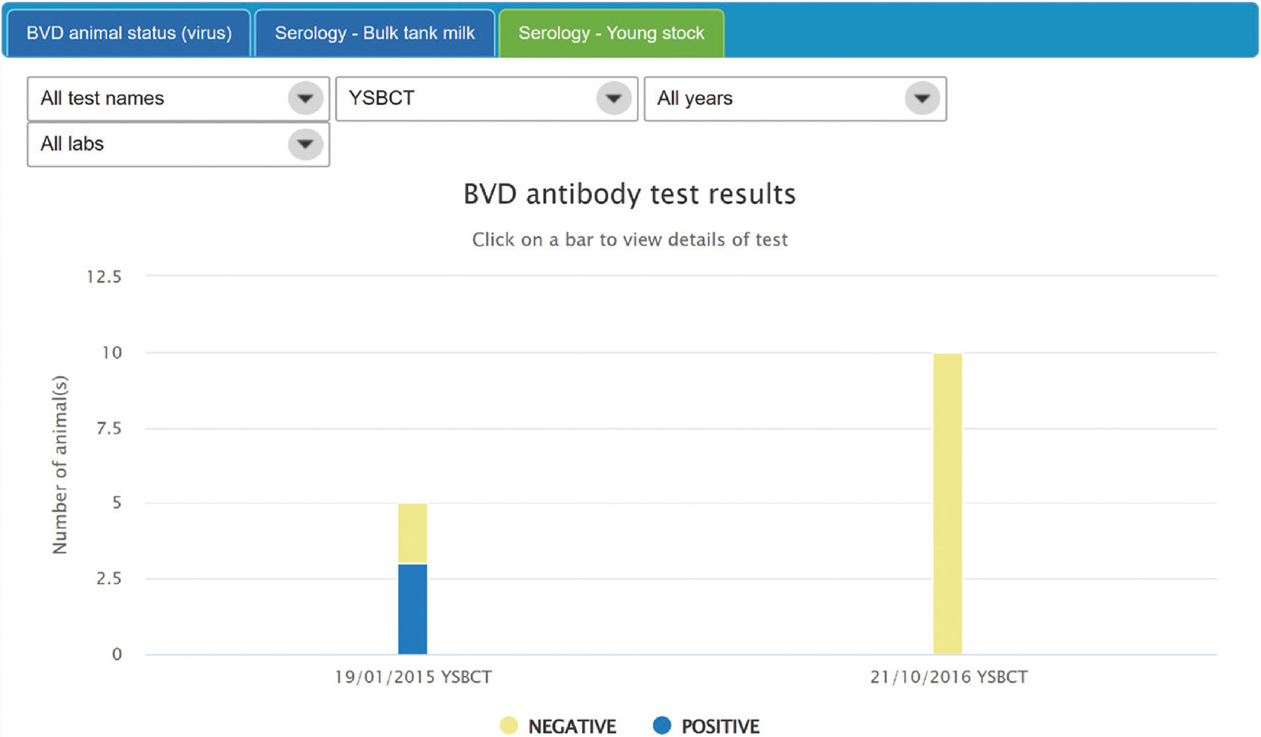The height and width of the screenshot is (737, 1261).
Task: Open the All test names combo box
Action: (x=158, y=98)
